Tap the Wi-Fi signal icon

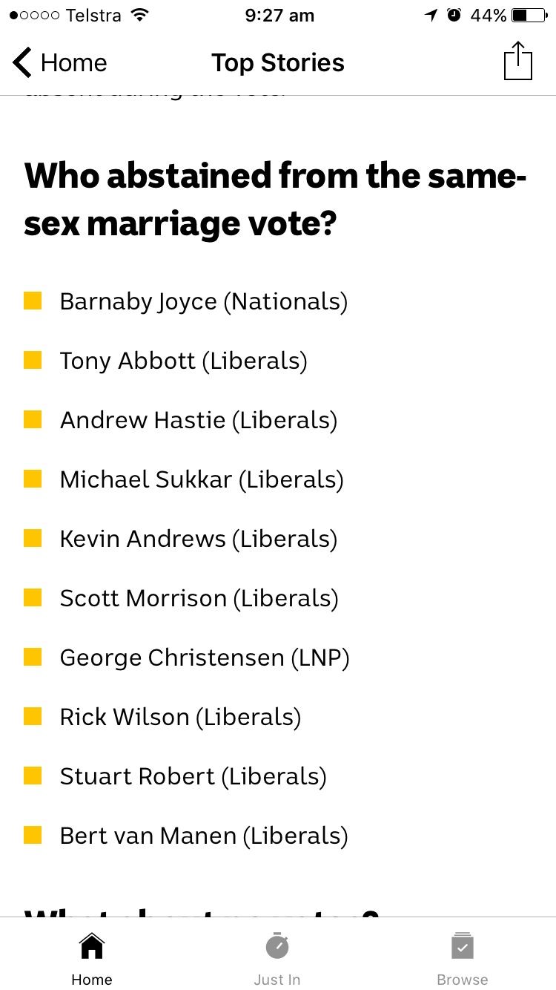click(139, 16)
